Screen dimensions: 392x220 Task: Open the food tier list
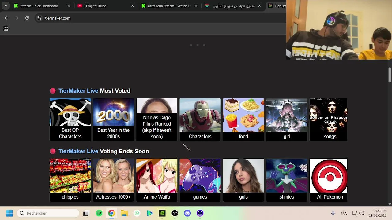coord(243,119)
